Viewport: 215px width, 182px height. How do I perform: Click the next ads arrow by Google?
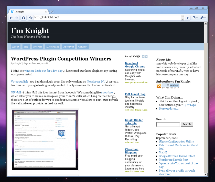146,56
